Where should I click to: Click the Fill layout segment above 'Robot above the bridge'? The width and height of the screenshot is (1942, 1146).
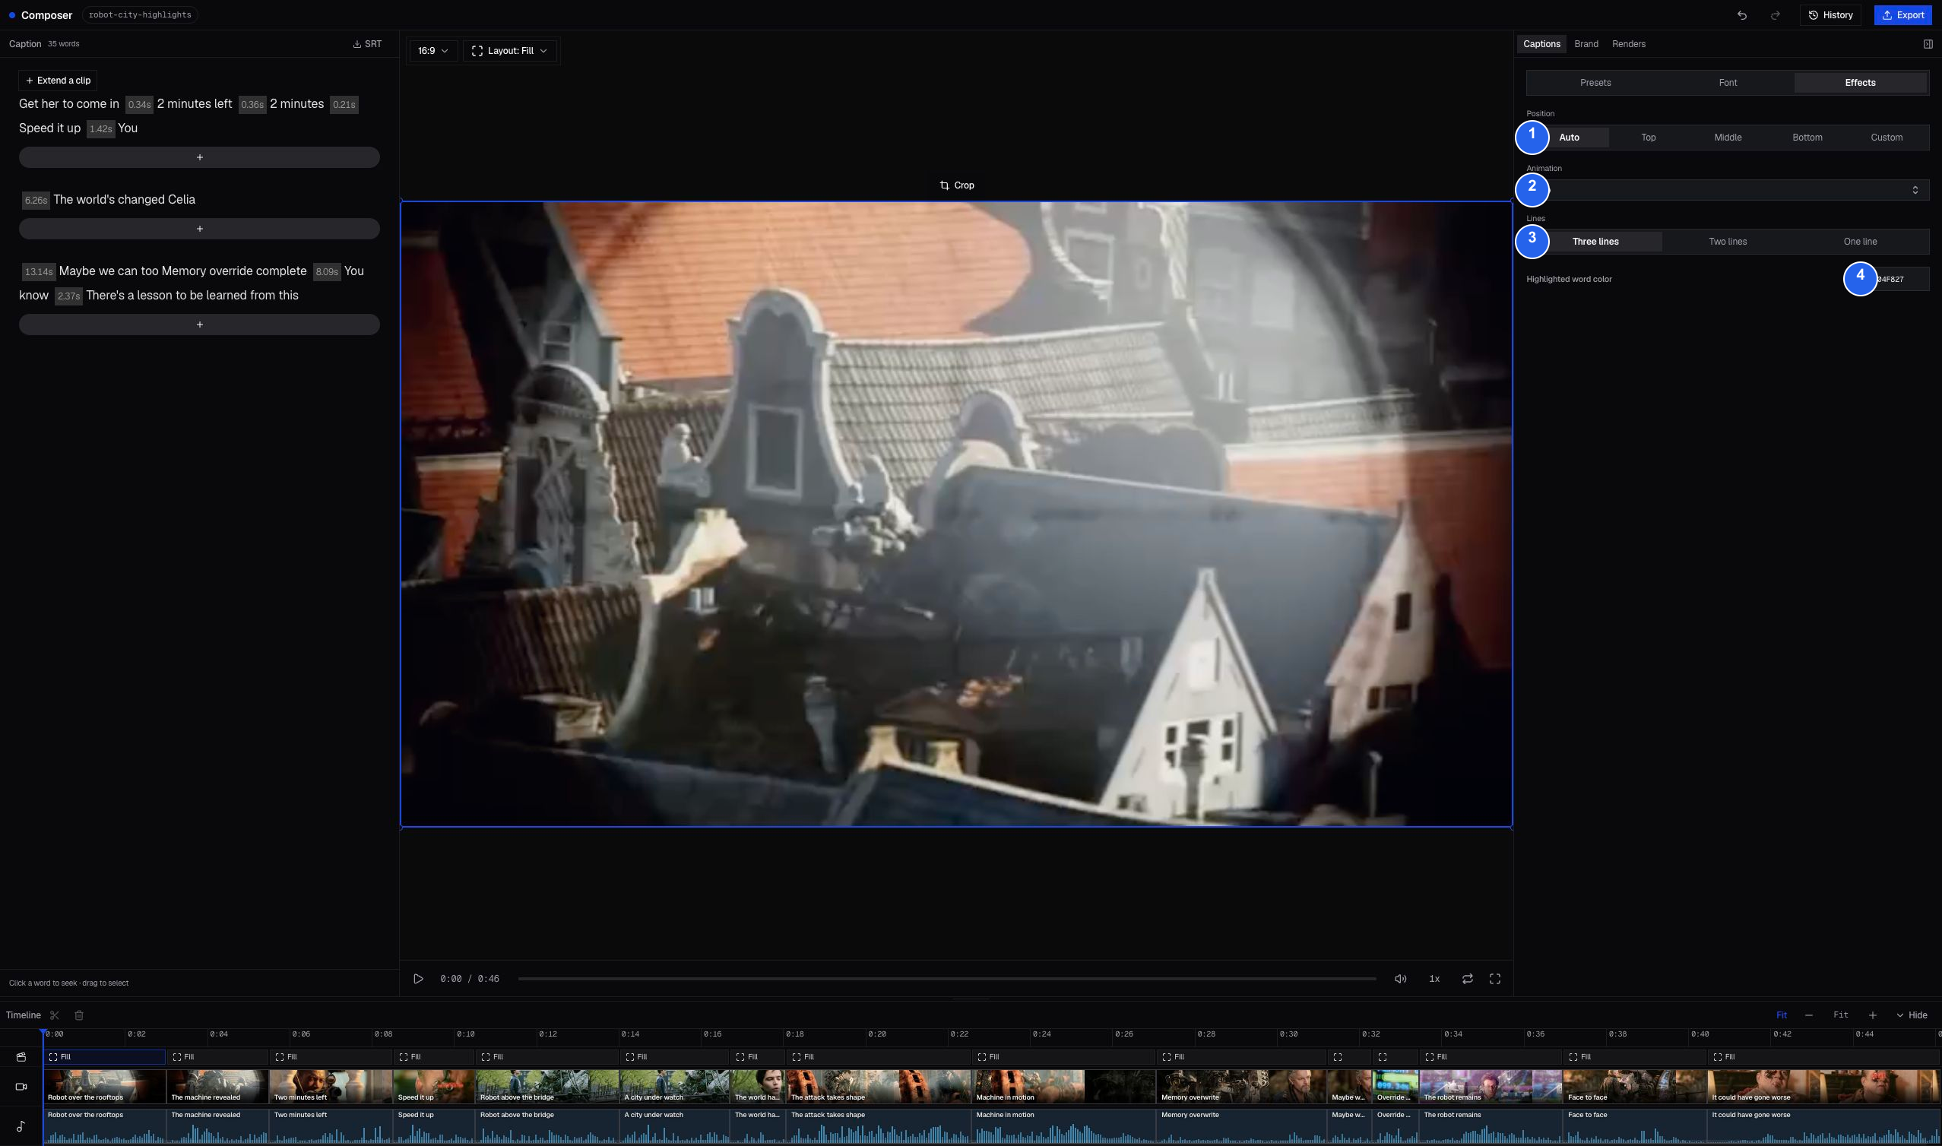pyautogui.click(x=547, y=1057)
